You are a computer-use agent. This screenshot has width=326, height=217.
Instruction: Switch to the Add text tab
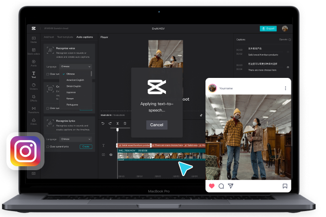[49, 37]
